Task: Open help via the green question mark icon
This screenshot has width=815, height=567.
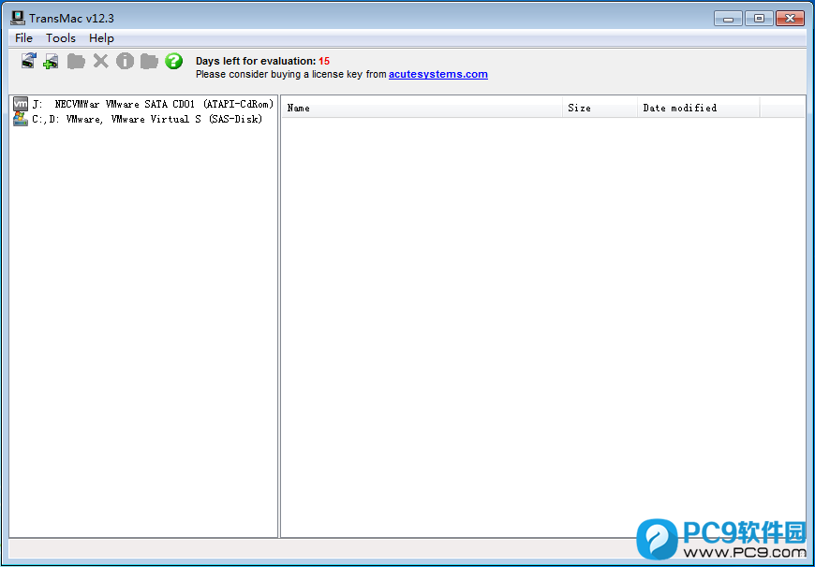Action: (173, 61)
